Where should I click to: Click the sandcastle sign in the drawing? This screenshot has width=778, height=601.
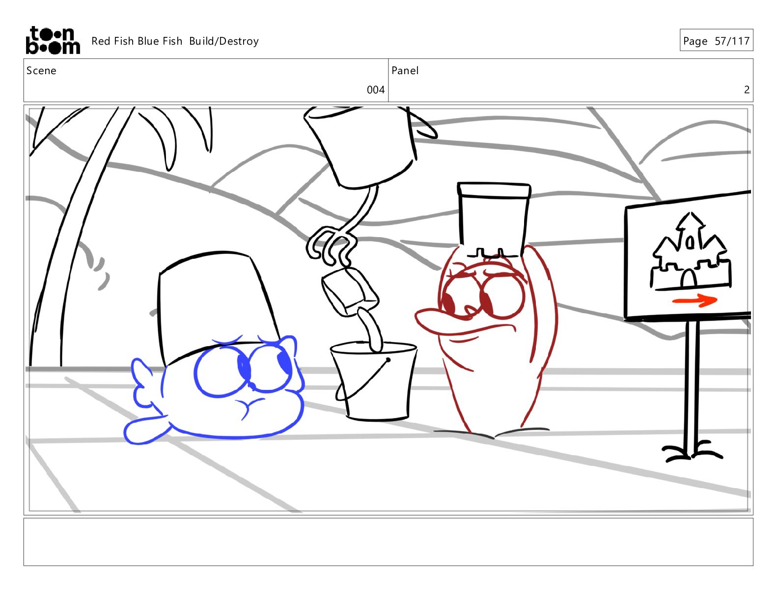tap(688, 255)
